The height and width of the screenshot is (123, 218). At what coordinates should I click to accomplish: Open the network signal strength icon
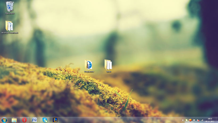pyautogui.click(x=202, y=120)
